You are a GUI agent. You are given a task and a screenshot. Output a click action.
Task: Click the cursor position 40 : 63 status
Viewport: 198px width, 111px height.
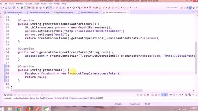click(147, 104)
